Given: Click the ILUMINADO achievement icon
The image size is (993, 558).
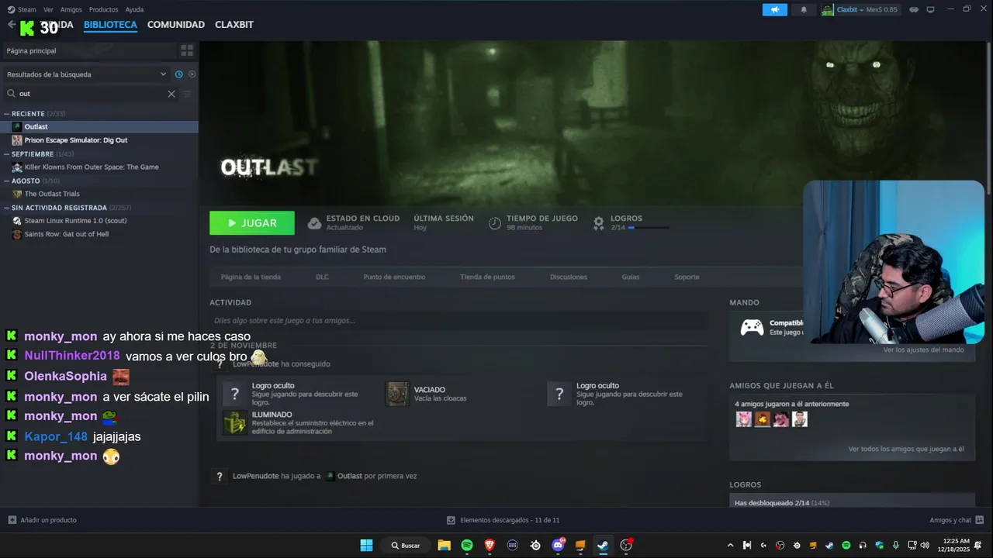Looking at the screenshot, I should coord(234,422).
